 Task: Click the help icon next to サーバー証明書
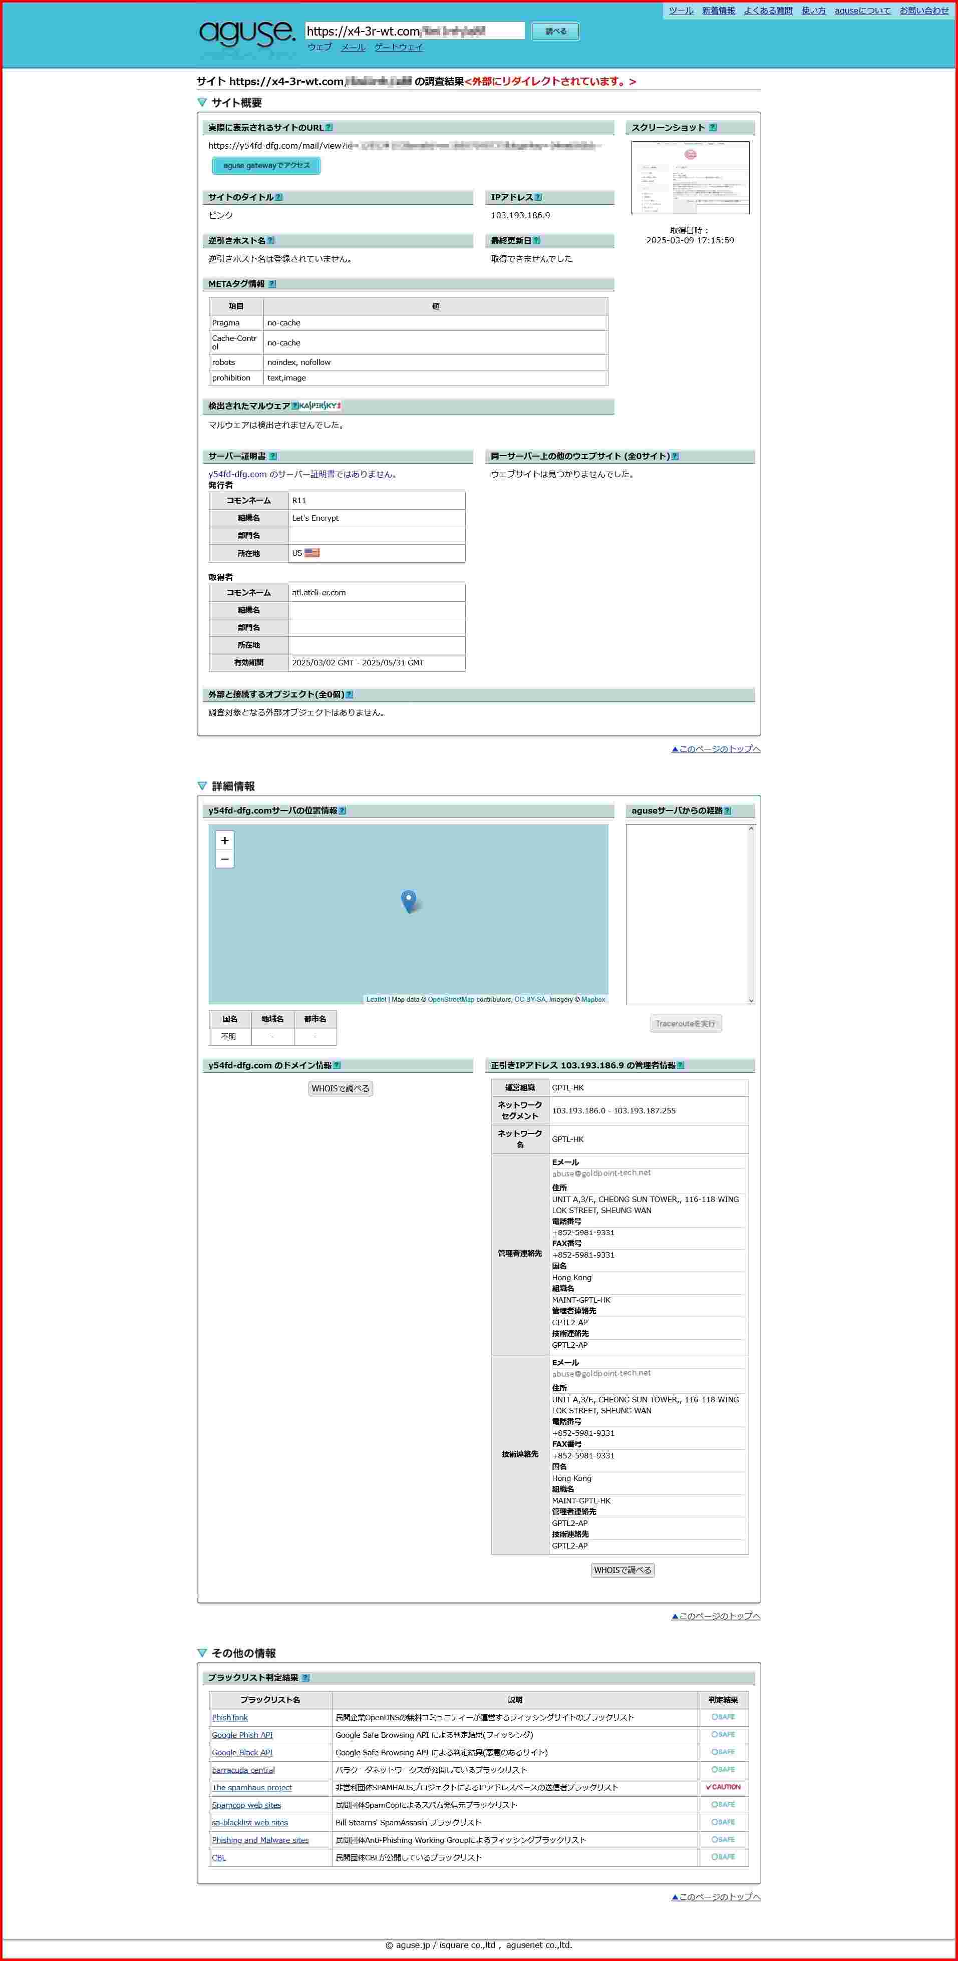(272, 456)
